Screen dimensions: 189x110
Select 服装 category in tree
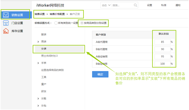tap(44, 34)
